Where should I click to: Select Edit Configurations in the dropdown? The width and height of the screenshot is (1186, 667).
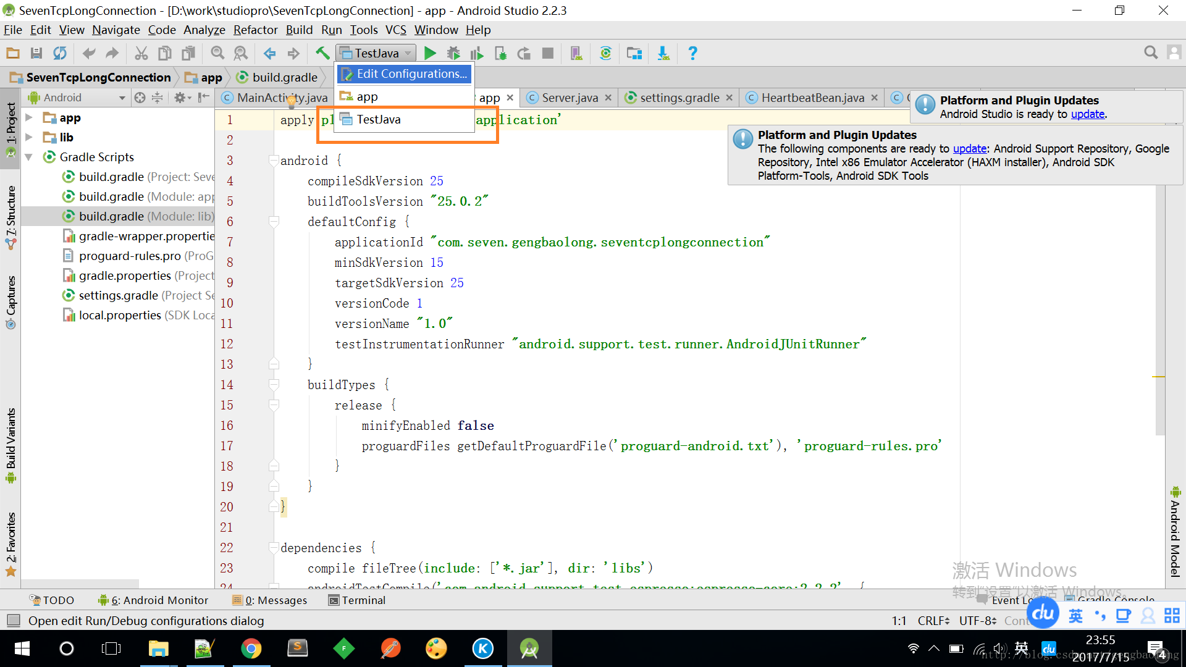tap(404, 74)
